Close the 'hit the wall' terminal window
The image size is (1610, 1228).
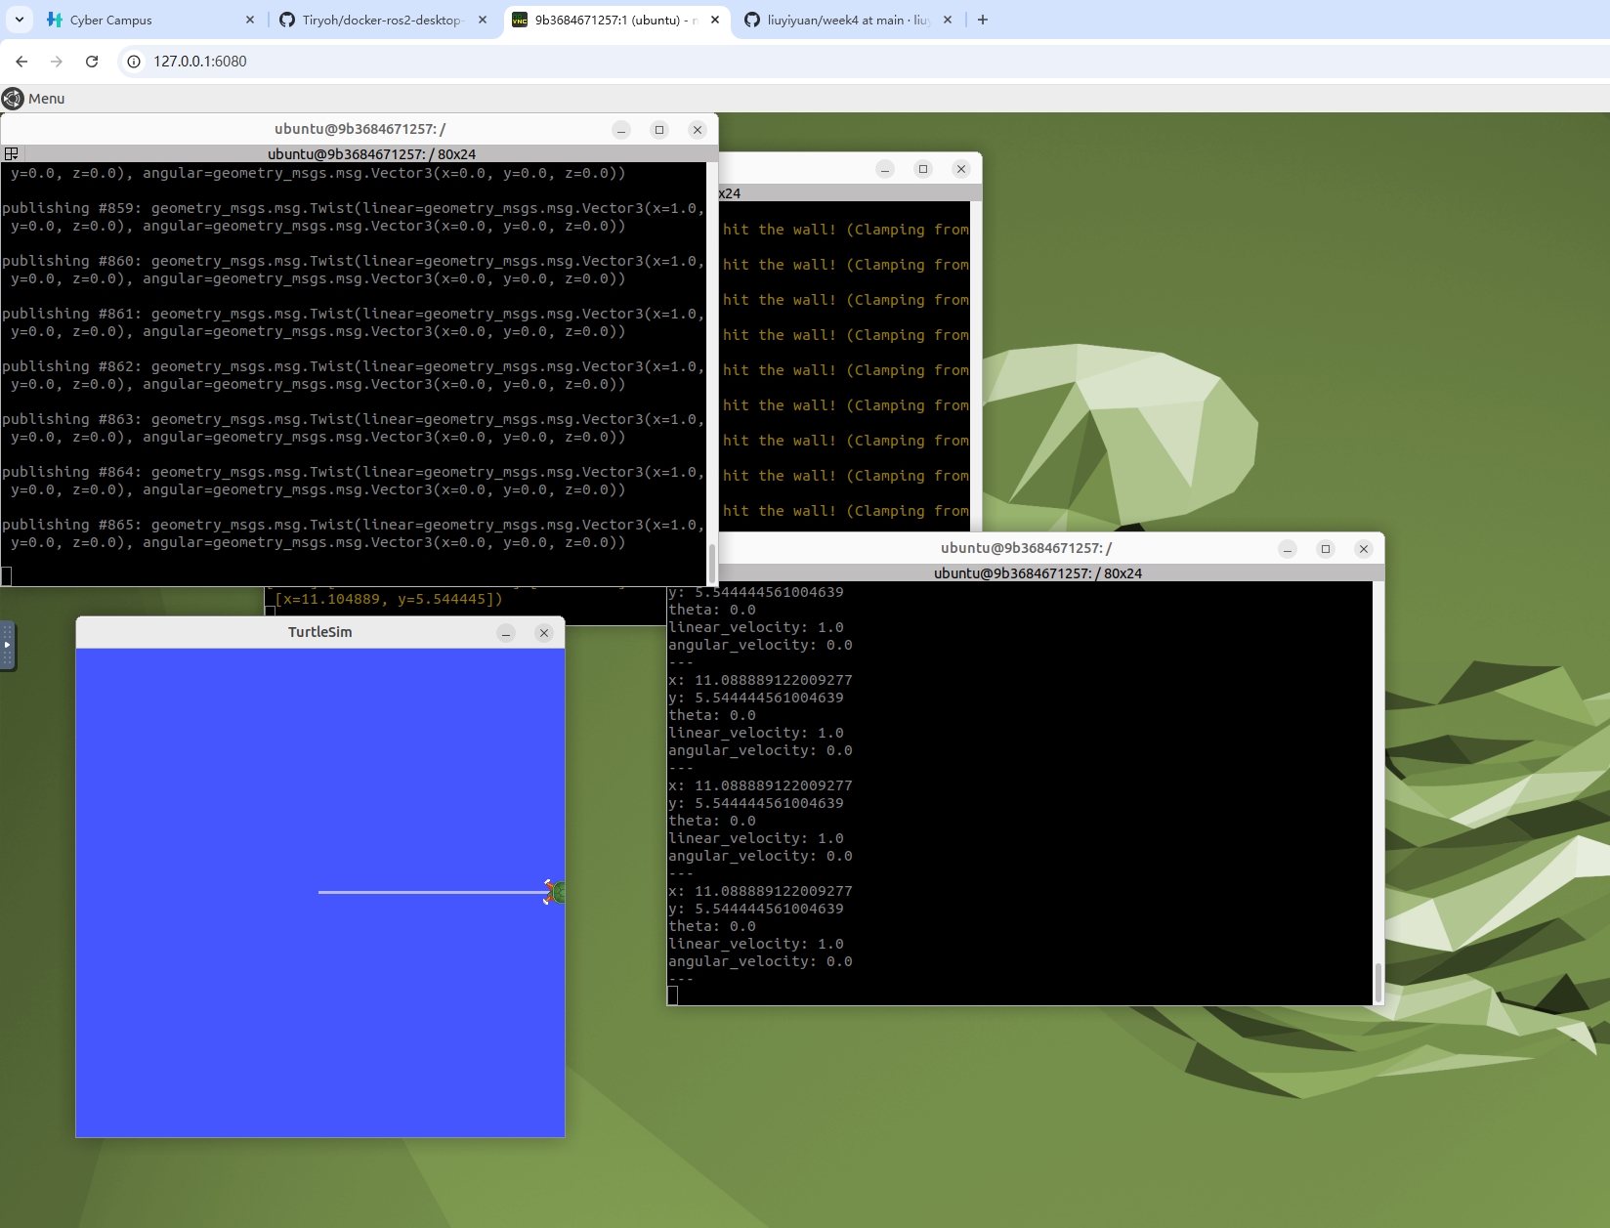click(961, 169)
